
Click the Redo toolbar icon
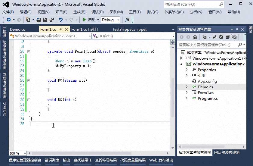pos(71,20)
